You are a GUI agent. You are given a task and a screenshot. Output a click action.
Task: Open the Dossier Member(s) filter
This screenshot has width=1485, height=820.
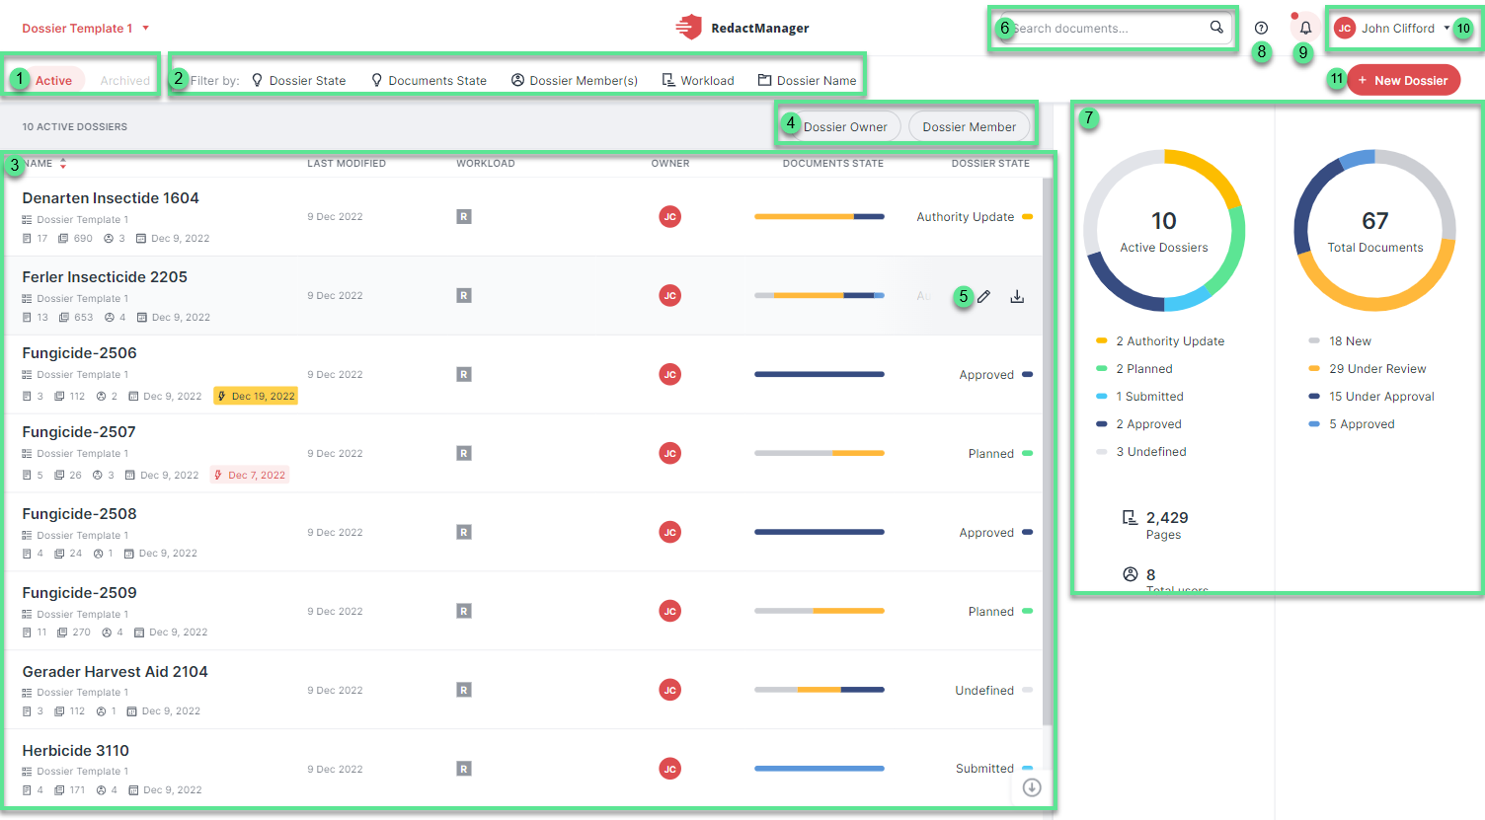574,81
